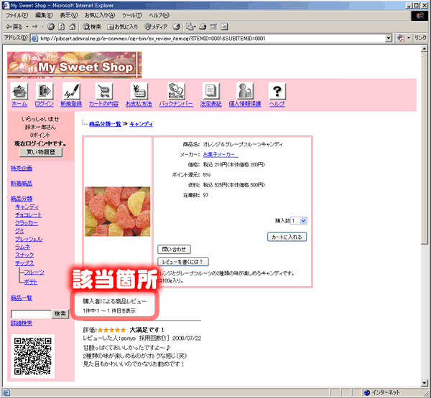Viewport: 431px width, 398px height.
Task: Open the Cart Contents (カートの内容) cart icon
Action: 103,91
